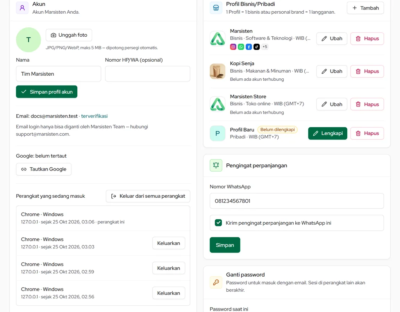Image resolution: width=400 pixels, height=312 pixels.
Task: Toggle Kirim pengingat perpanjangan checkbox
Action: pyautogui.click(x=218, y=223)
